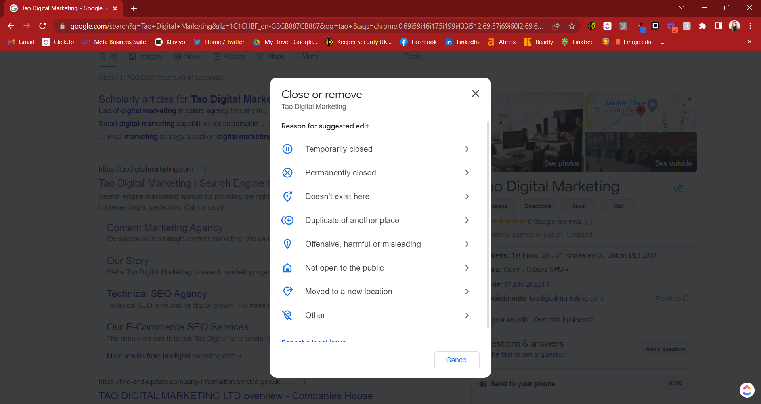The width and height of the screenshot is (761, 404).
Task: Bookmark this page with the star icon
Action: click(x=572, y=26)
